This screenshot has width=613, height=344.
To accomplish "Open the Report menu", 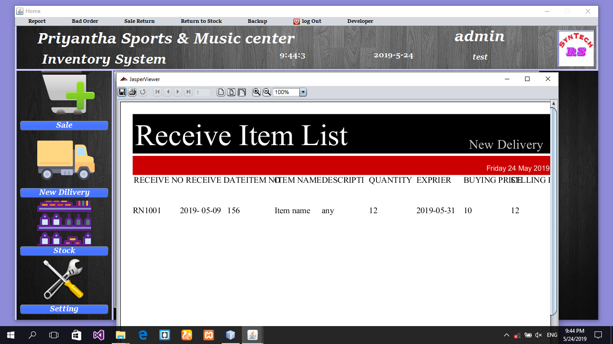I will 37,21.
